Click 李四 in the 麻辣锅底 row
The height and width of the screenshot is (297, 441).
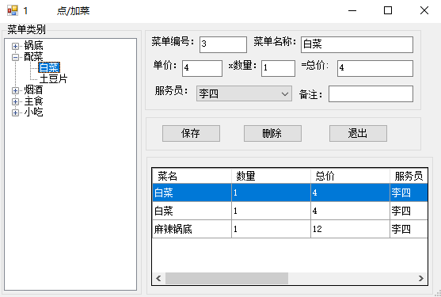click(409, 229)
